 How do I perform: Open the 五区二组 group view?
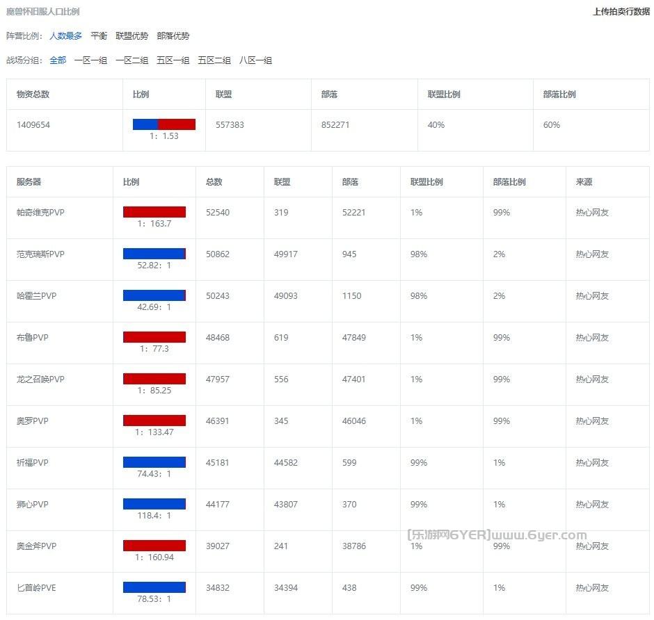[216, 60]
